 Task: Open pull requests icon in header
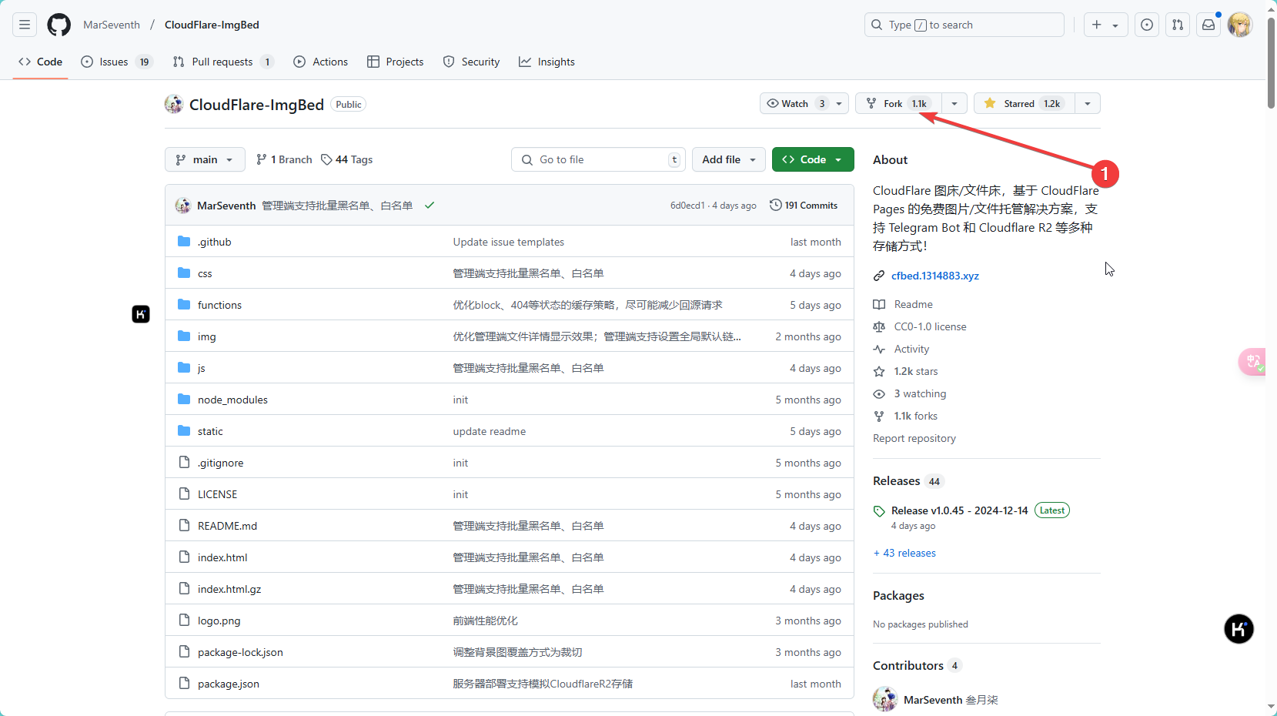(1178, 25)
